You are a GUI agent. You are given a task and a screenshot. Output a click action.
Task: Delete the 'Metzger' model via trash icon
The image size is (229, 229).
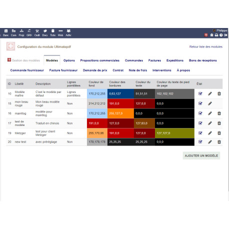pyautogui.click(x=219, y=133)
